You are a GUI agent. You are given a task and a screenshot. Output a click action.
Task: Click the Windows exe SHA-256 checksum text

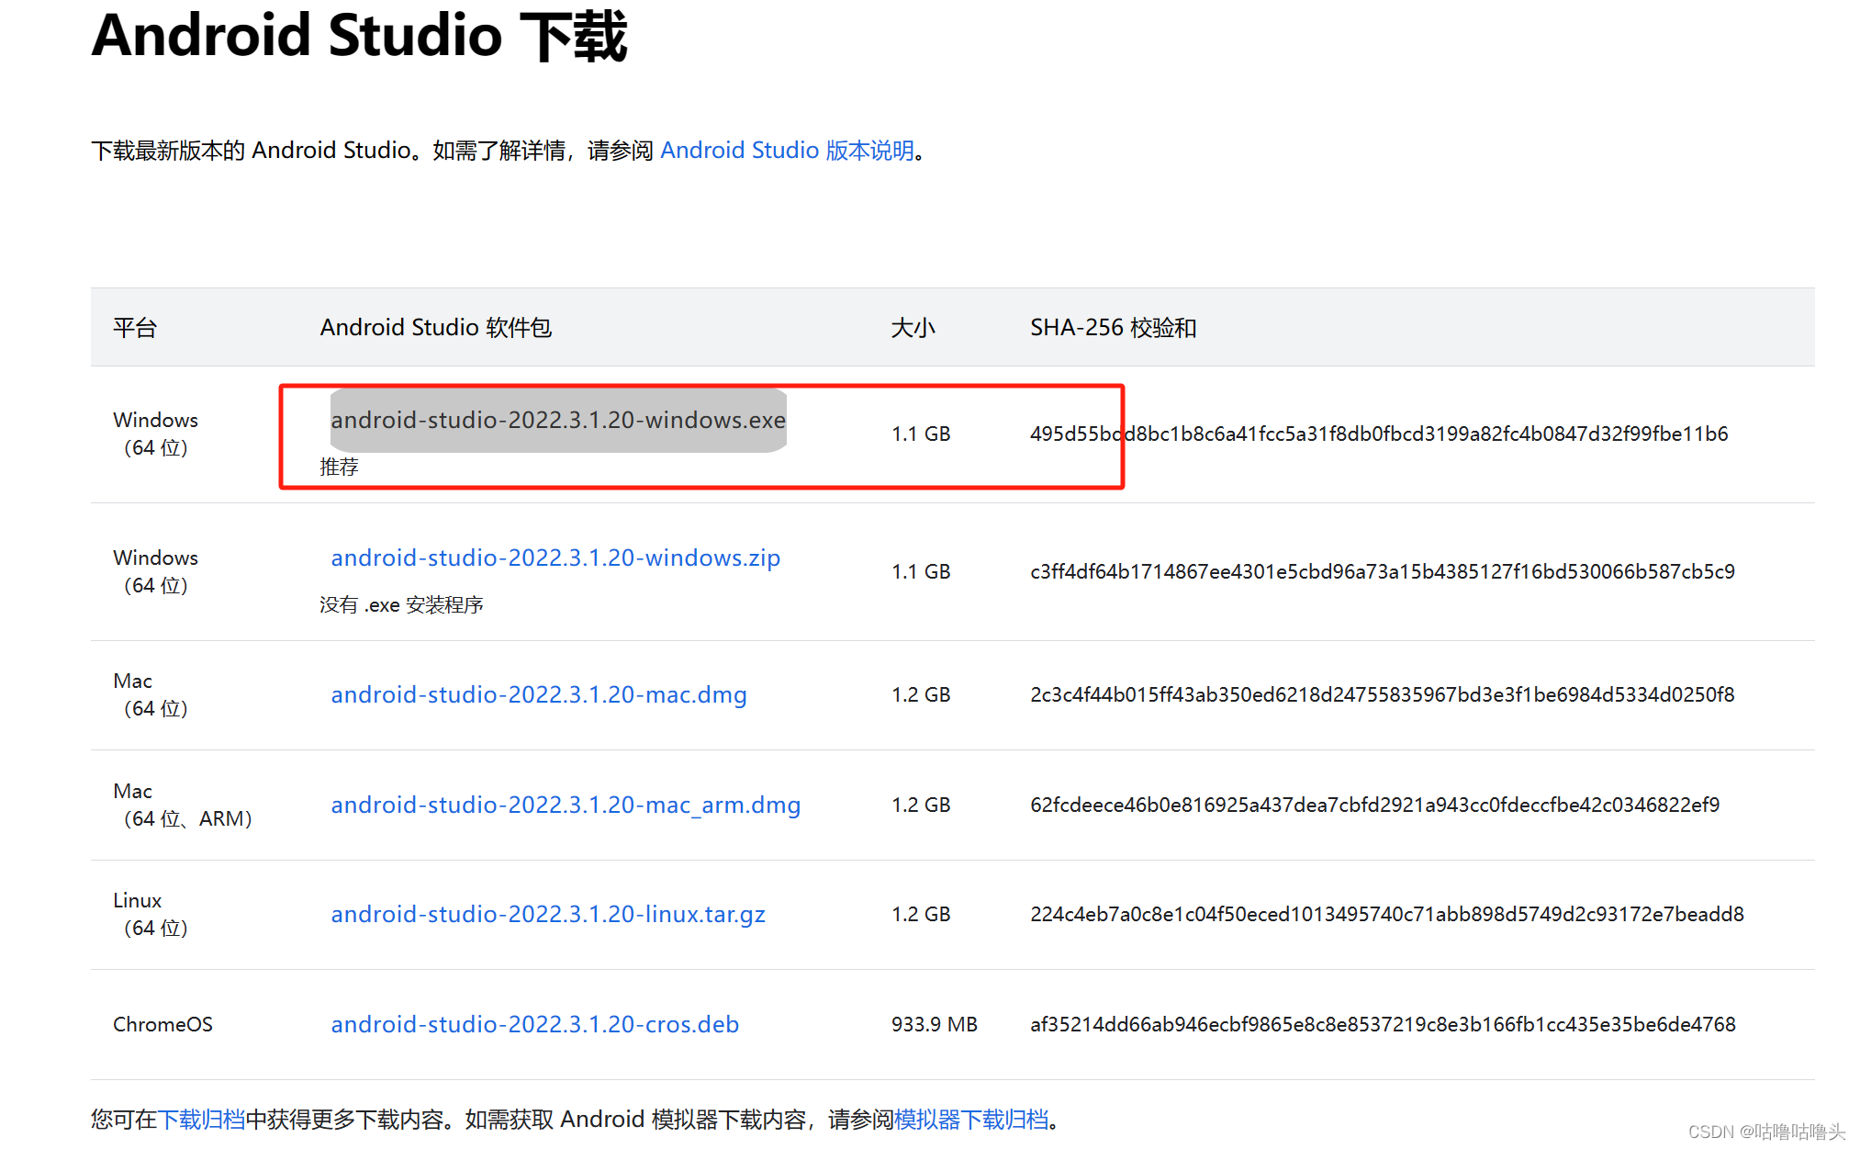point(1377,434)
